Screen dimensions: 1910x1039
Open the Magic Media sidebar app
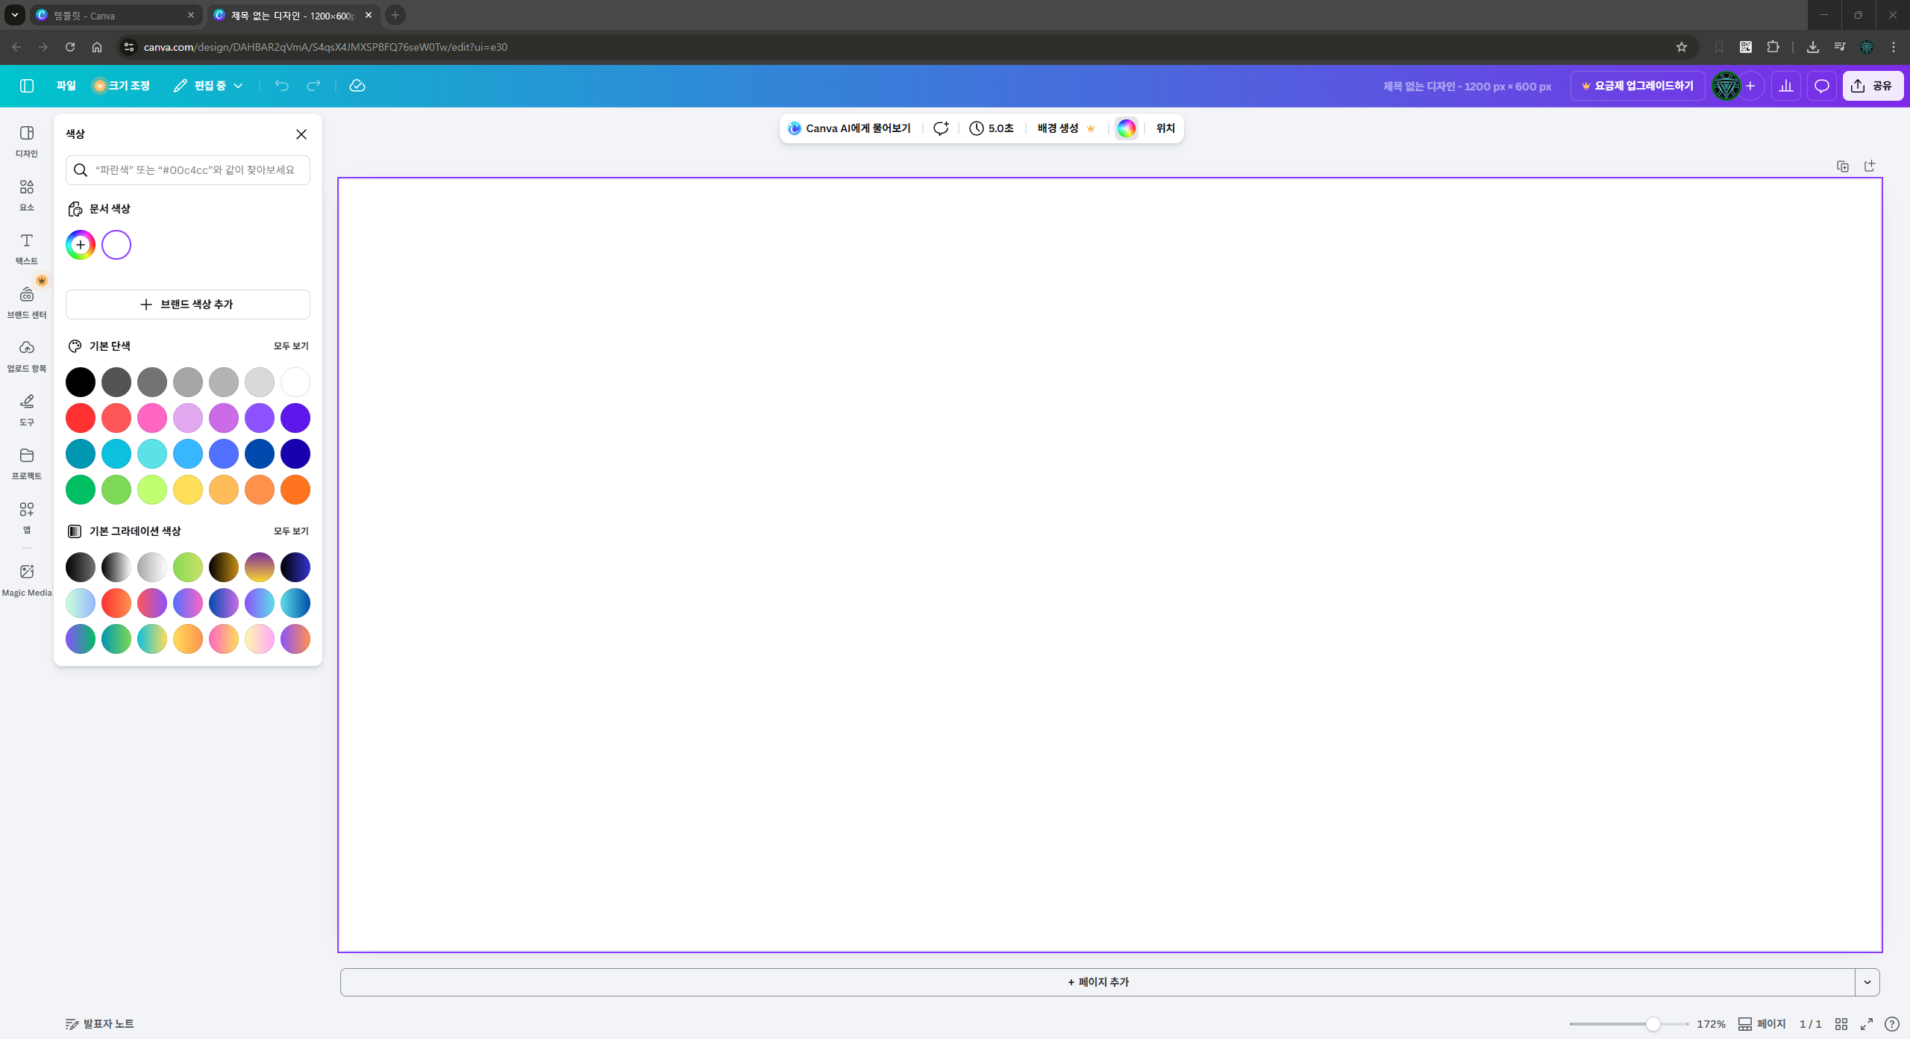(27, 580)
